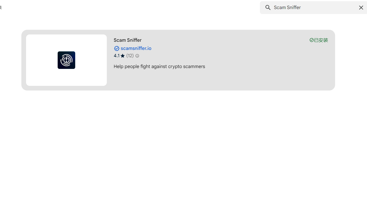Visit the scamsniffer.io publisher link

pyautogui.click(x=136, y=48)
